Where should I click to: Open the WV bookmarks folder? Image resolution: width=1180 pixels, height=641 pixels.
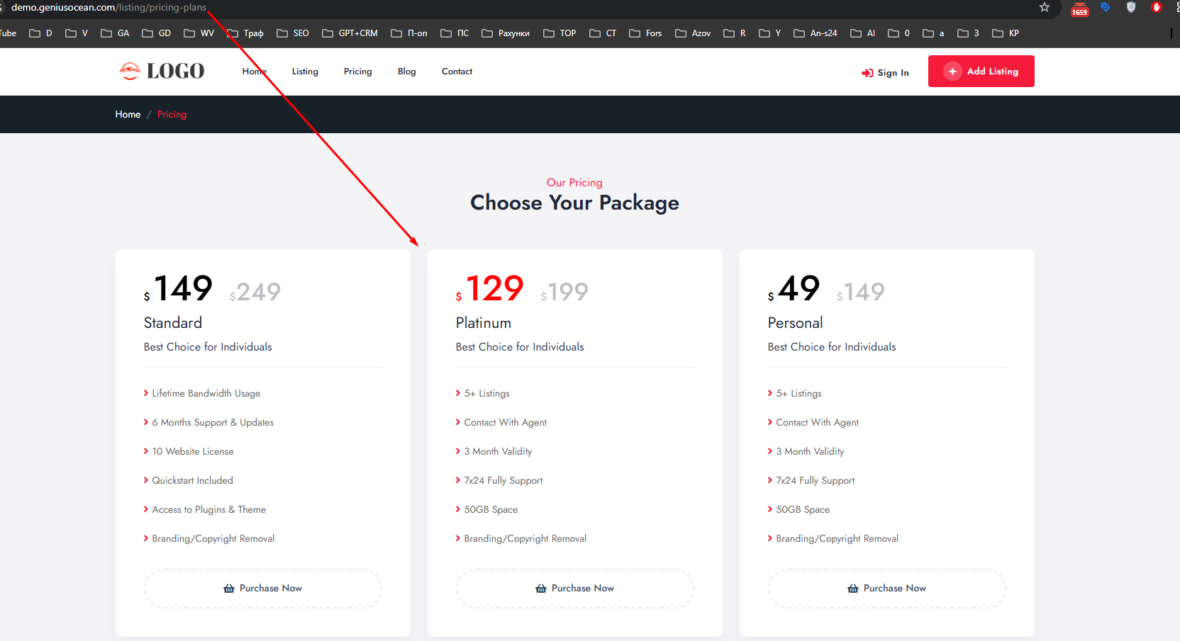click(x=199, y=33)
